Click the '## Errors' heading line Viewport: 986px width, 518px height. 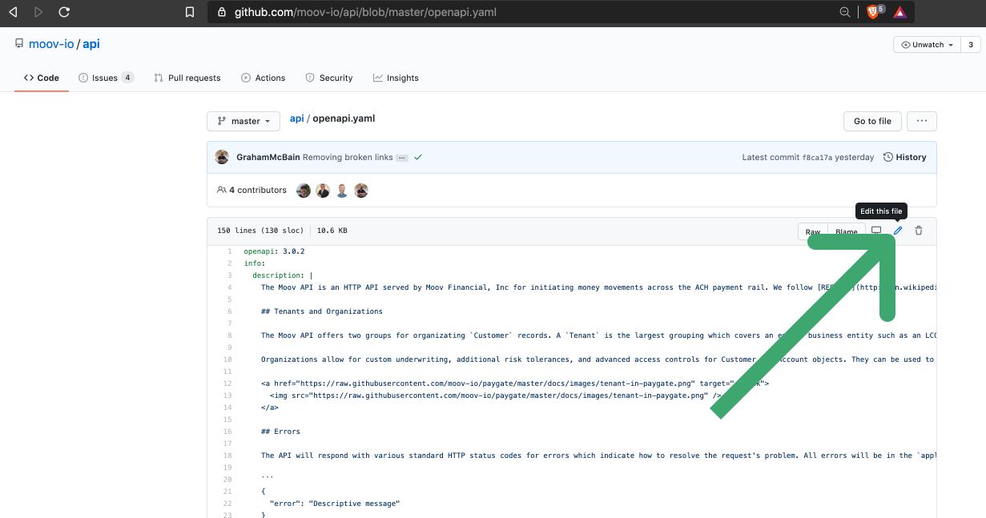(x=280, y=431)
